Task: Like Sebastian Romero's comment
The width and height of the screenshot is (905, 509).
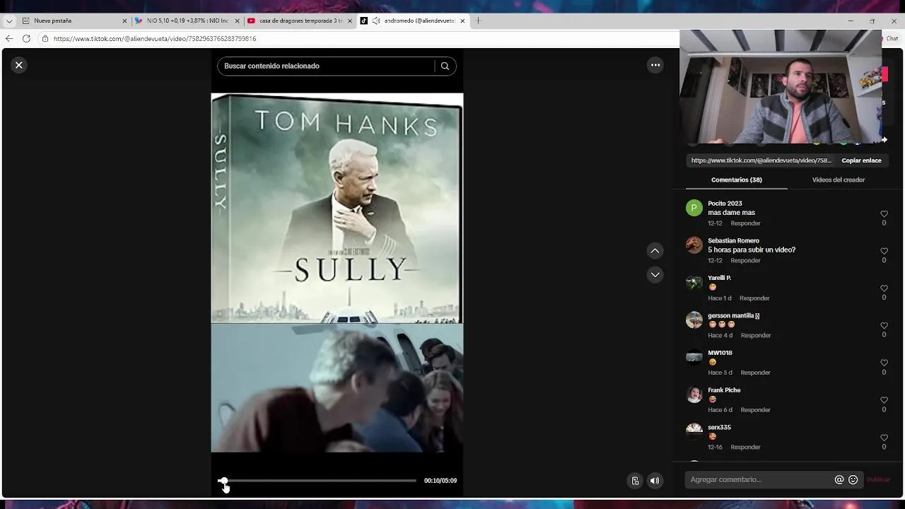Action: (884, 251)
